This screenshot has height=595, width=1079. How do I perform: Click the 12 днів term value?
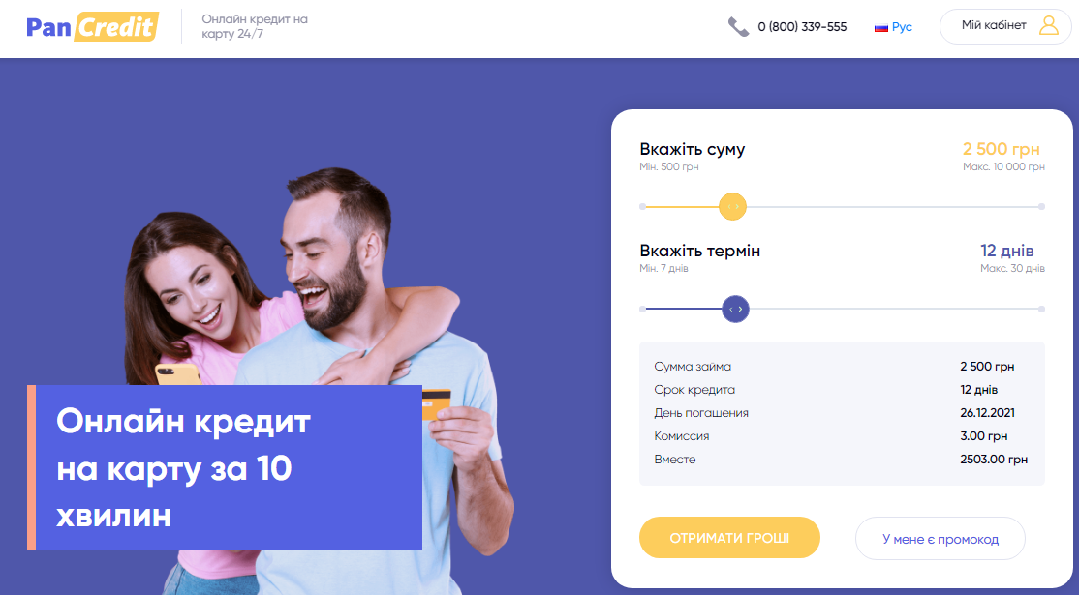pyautogui.click(x=1006, y=251)
